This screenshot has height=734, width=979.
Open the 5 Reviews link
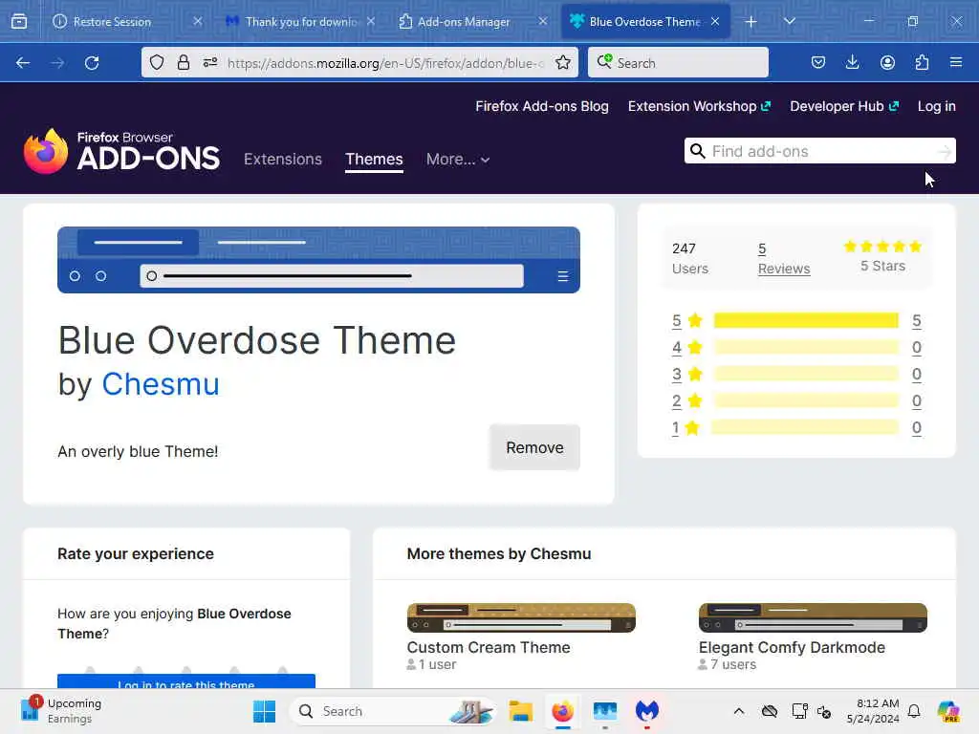coord(784,258)
